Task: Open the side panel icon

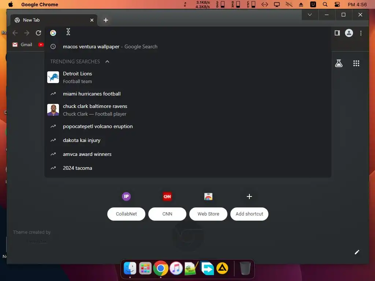Action: [337, 33]
